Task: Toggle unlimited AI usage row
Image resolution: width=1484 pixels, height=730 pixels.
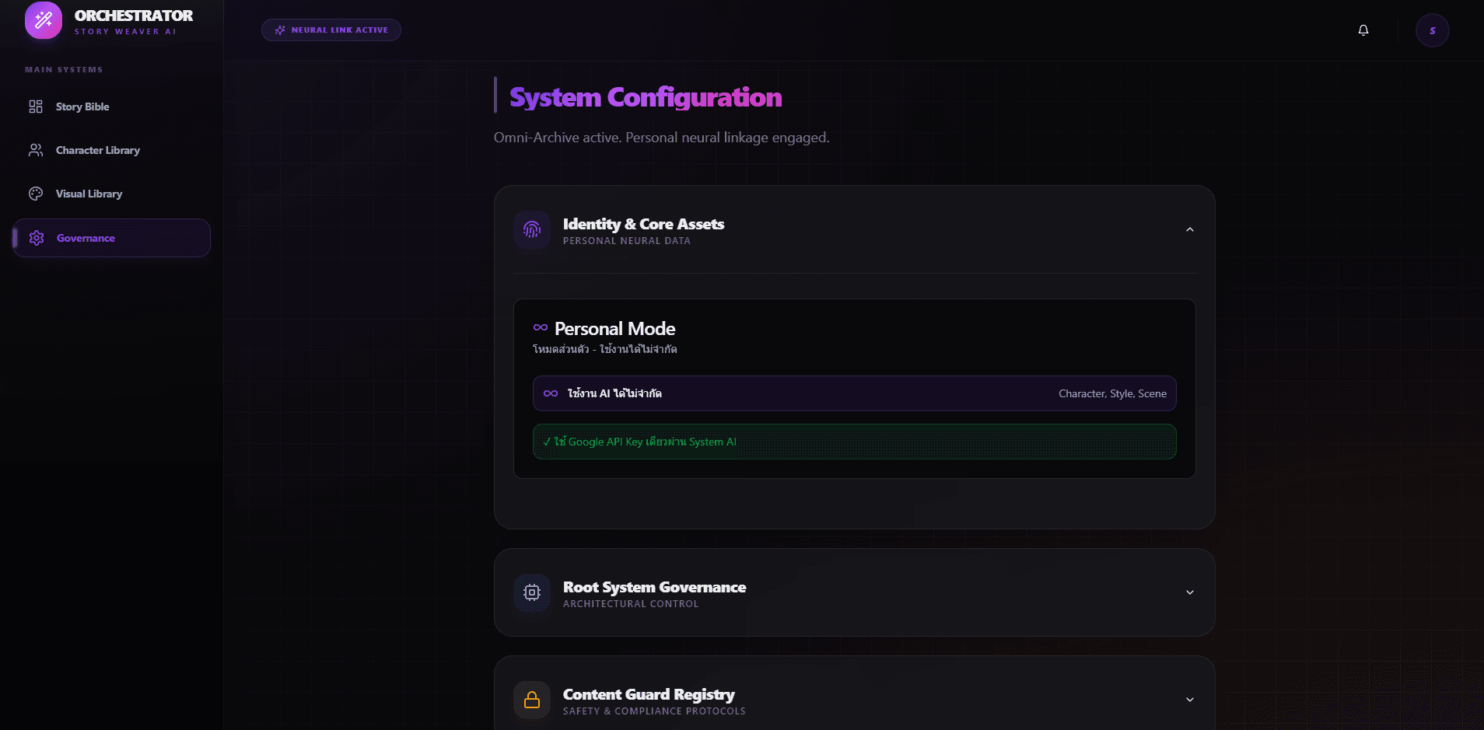Action: (853, 393)
